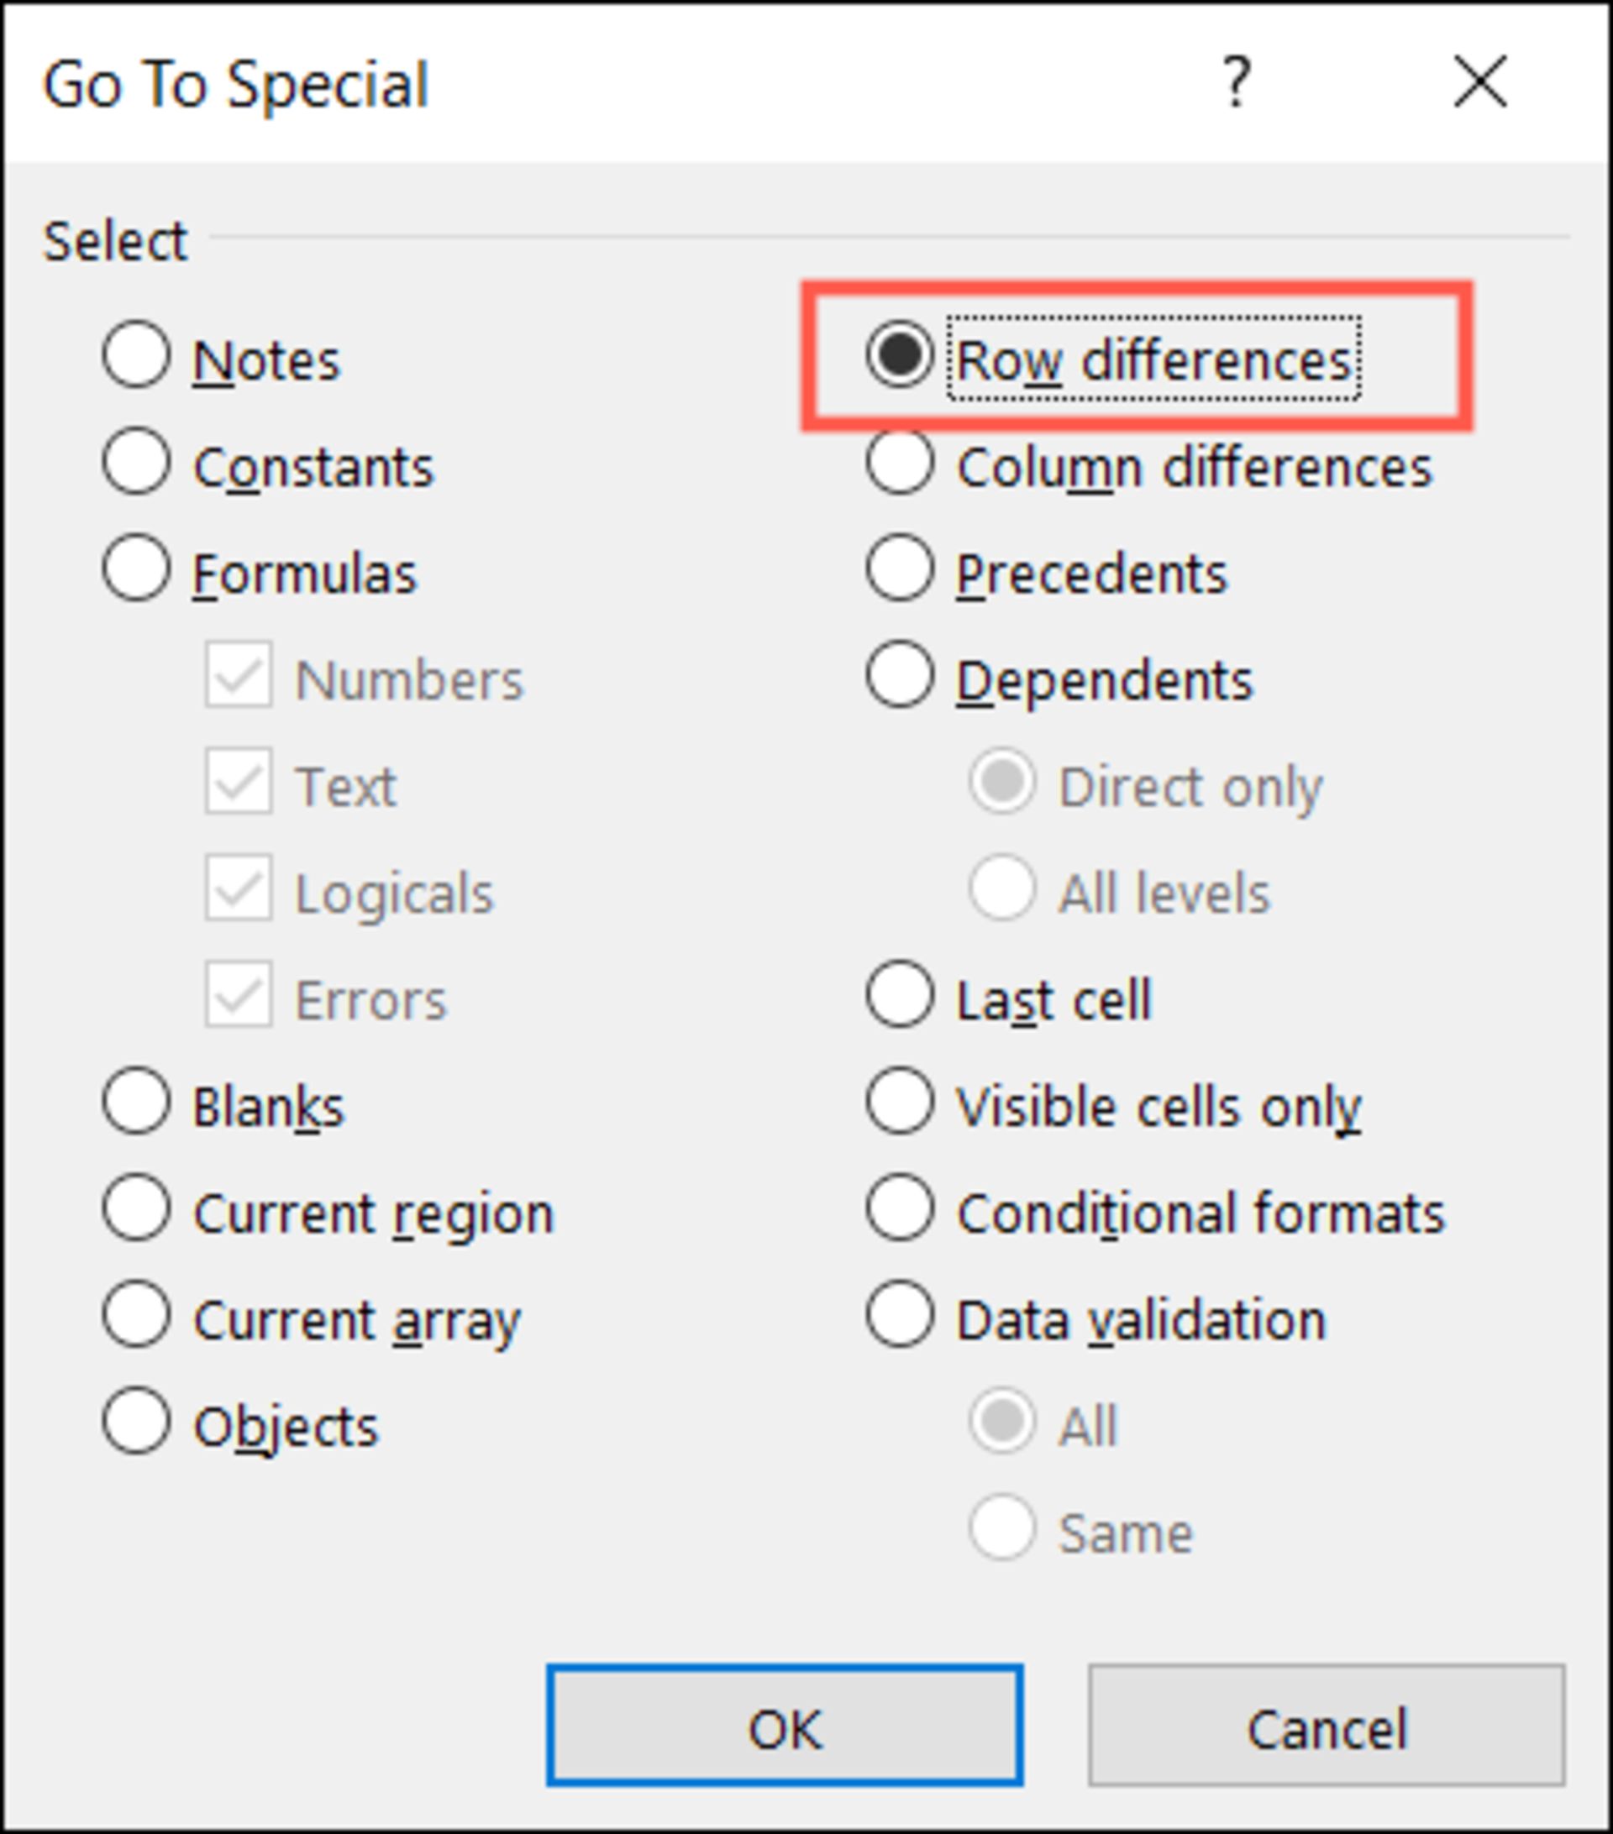Choose Visible cells only option
1613x1834 pixels.
(x=901, y=1101)
